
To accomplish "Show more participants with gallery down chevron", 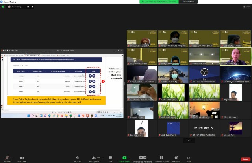I will click(189, 140).
